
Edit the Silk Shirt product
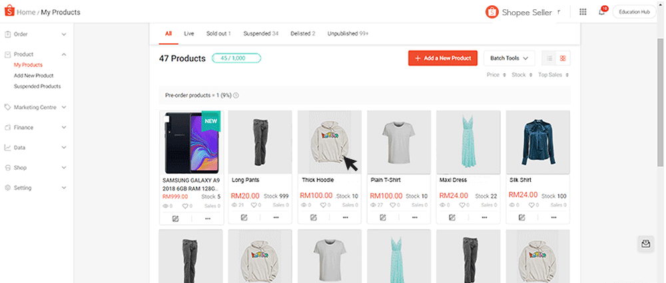point(522,217)
